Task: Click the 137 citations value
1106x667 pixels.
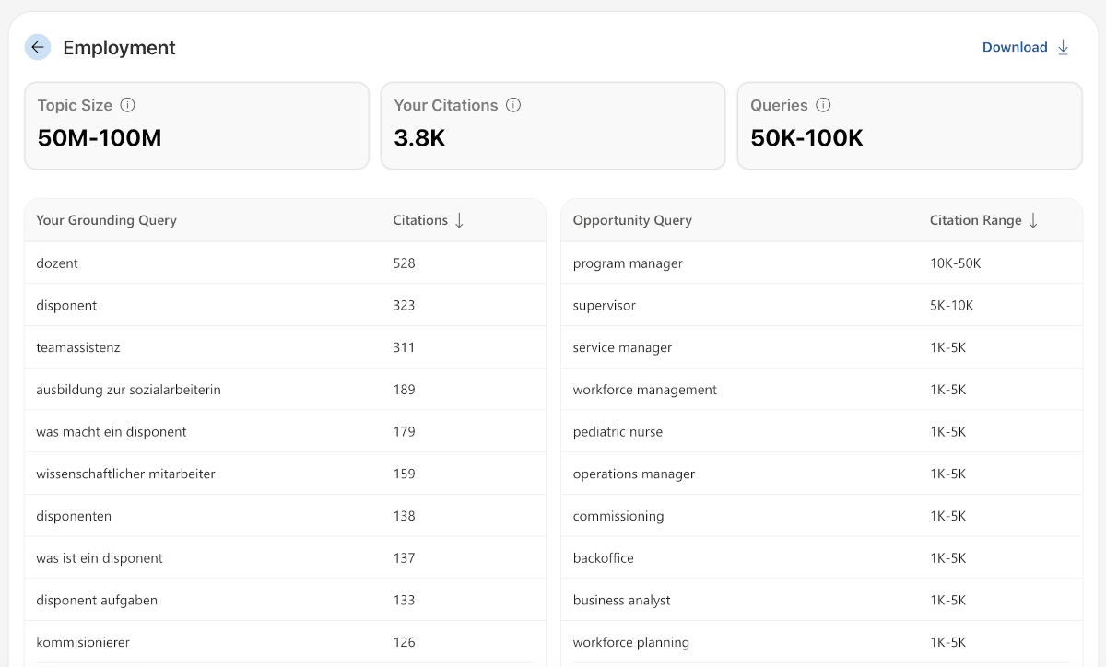Action: (x=405, y=558)
